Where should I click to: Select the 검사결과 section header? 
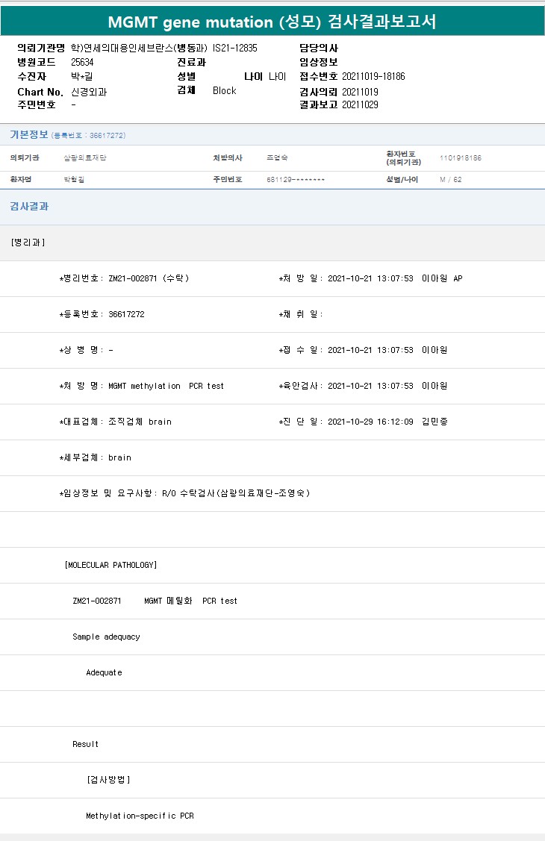click(29, 206)
